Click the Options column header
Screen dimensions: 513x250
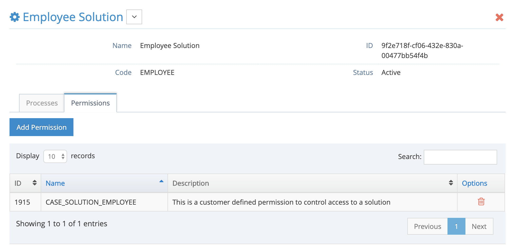(x=474, y=183)
